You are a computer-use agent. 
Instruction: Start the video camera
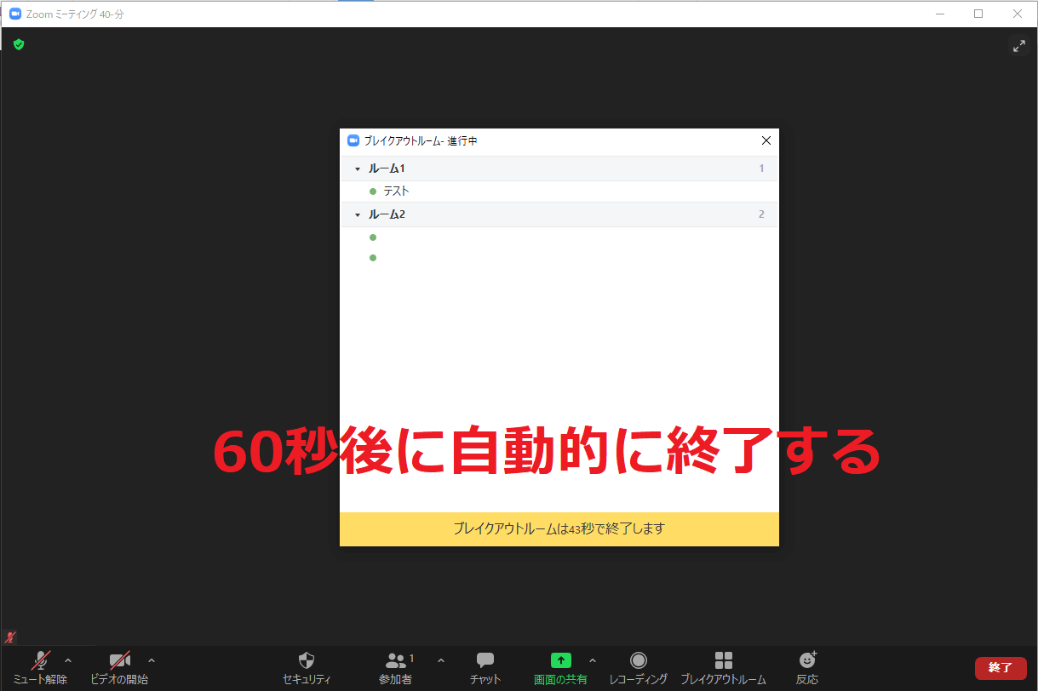click(x=119, y=661)
